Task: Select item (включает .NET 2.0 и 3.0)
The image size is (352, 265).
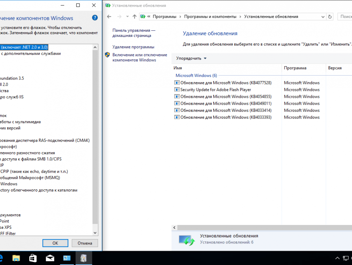Action: coord(24,47)
